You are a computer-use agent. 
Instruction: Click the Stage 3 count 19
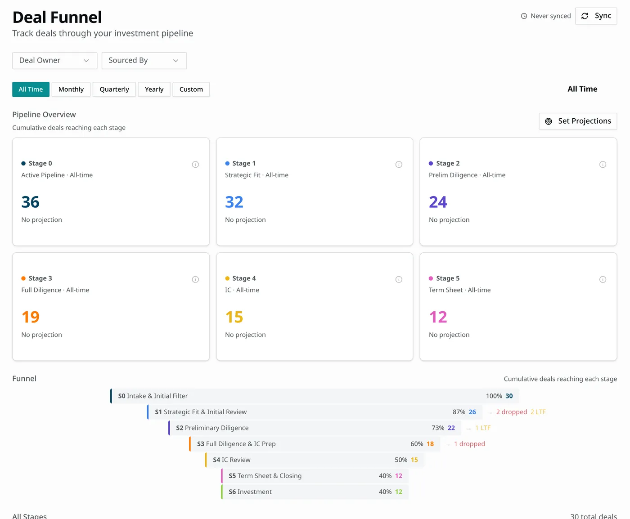[31, 318]
